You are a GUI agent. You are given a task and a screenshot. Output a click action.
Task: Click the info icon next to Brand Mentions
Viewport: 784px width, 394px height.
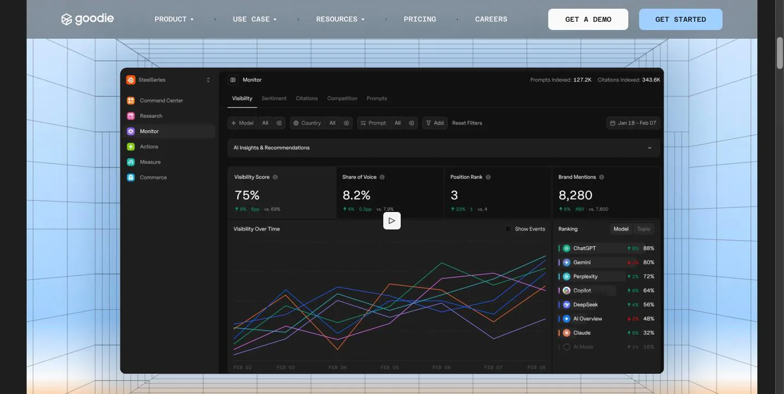[x=601, y=177]
